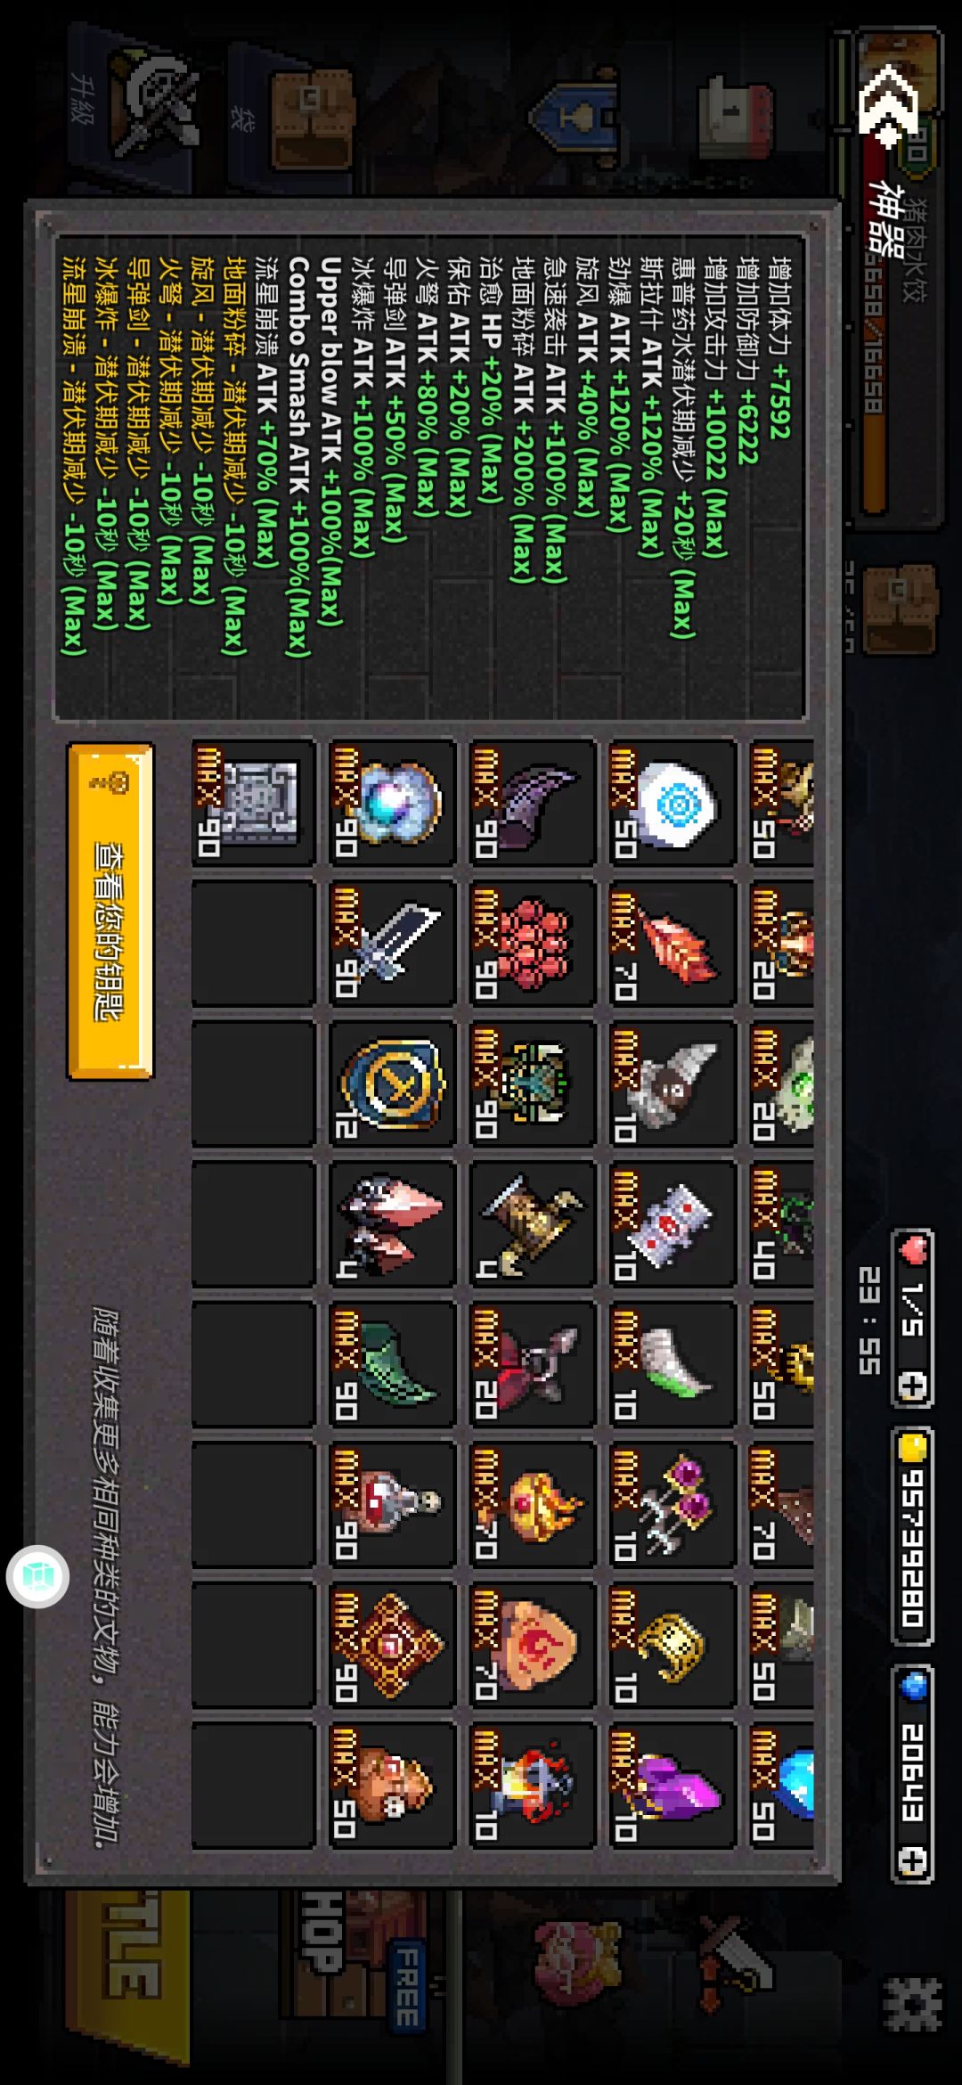The width and height of the screenshot is (962, 2085).
Task: Select the purple horn artifact MAX 90
Action: click(532, 803)
